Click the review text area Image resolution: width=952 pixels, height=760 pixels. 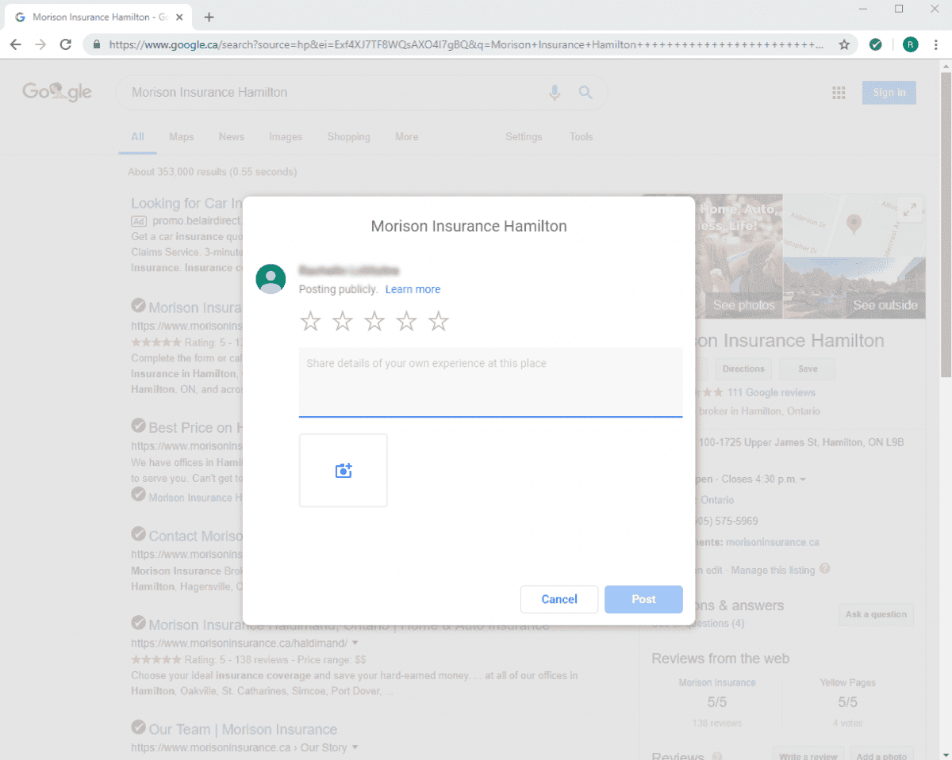click(490, 382)
